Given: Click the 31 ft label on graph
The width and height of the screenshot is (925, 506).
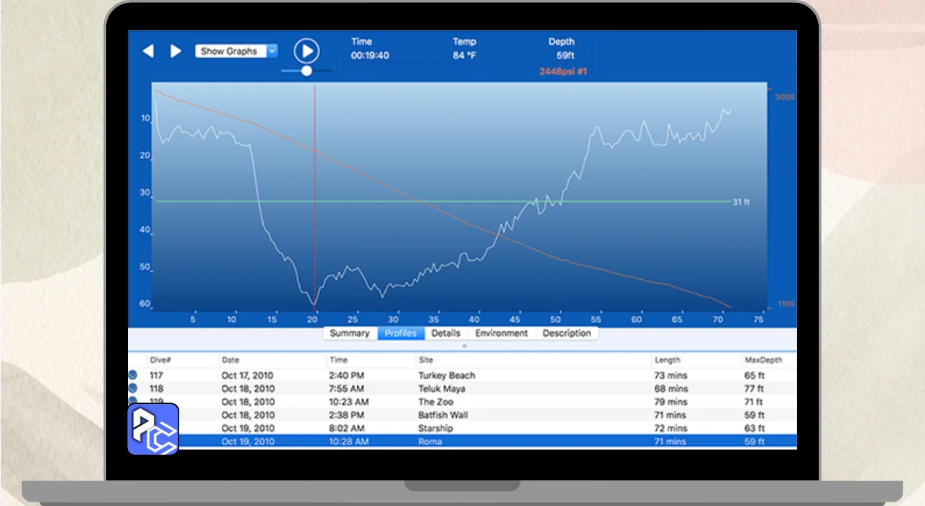Looking at the screenshot, I should [x=741, y=202].
